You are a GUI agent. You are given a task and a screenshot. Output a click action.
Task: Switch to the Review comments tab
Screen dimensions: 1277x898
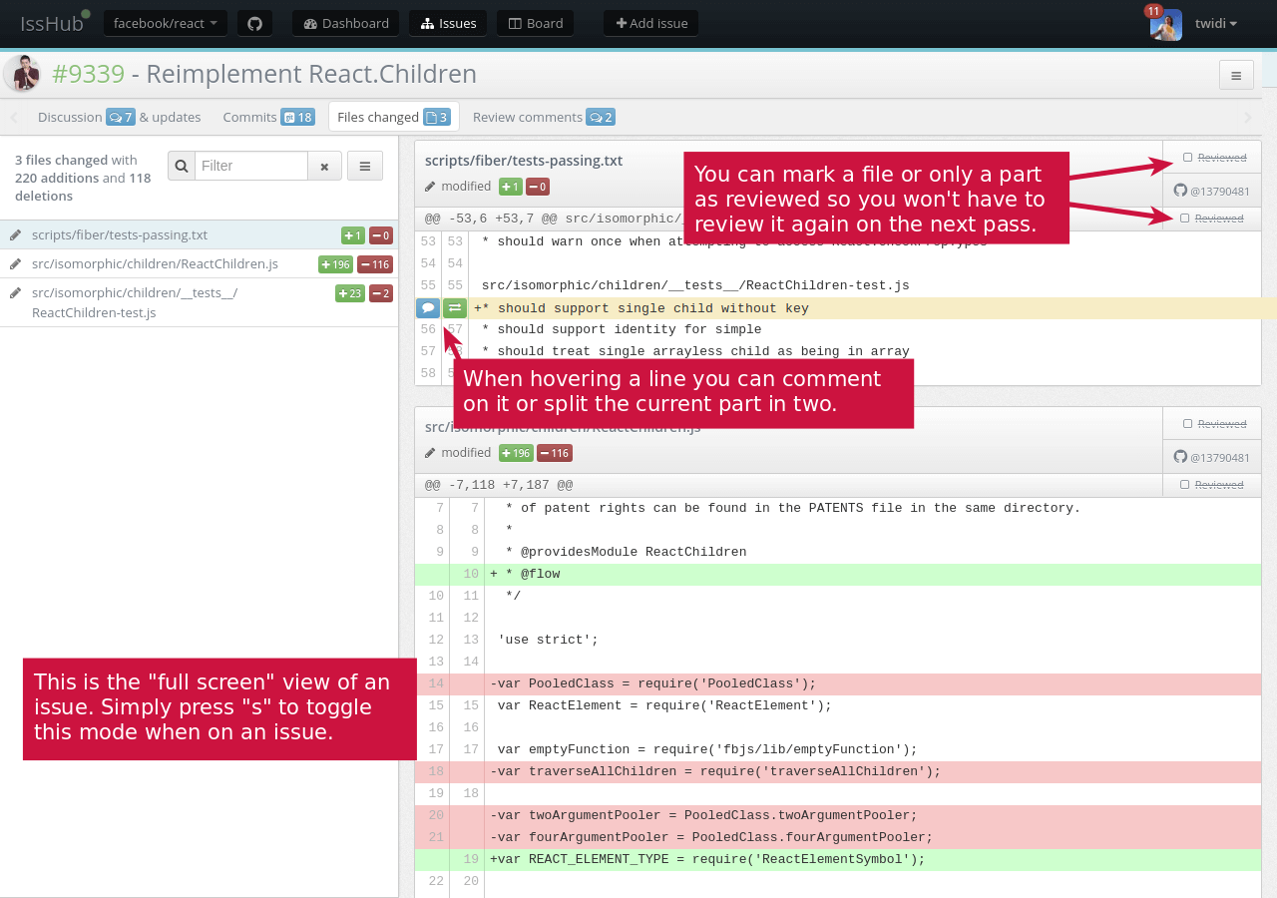point(543,117)
